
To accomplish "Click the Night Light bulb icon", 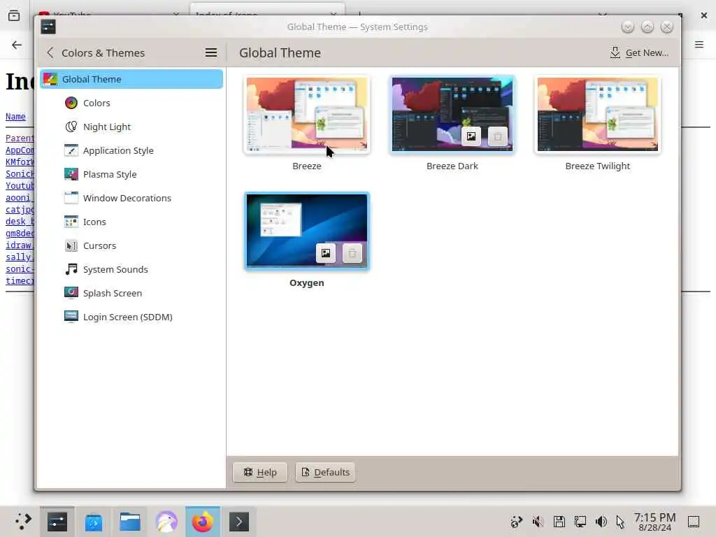I will coord(71,127).
